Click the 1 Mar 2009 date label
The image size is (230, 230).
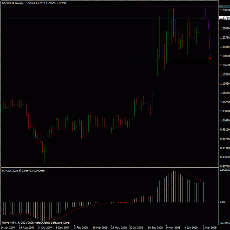(x=210, y=227)
